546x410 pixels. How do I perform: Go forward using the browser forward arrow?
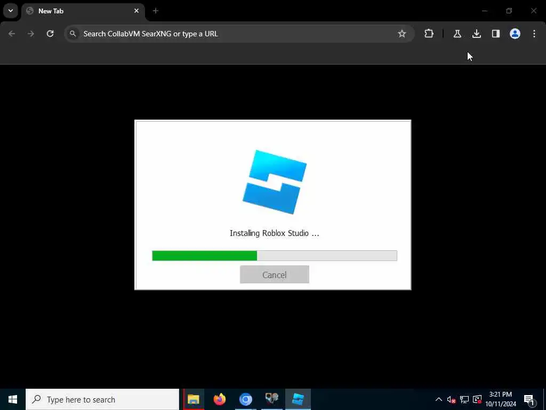pyautogui.click(x=31, y=34)
